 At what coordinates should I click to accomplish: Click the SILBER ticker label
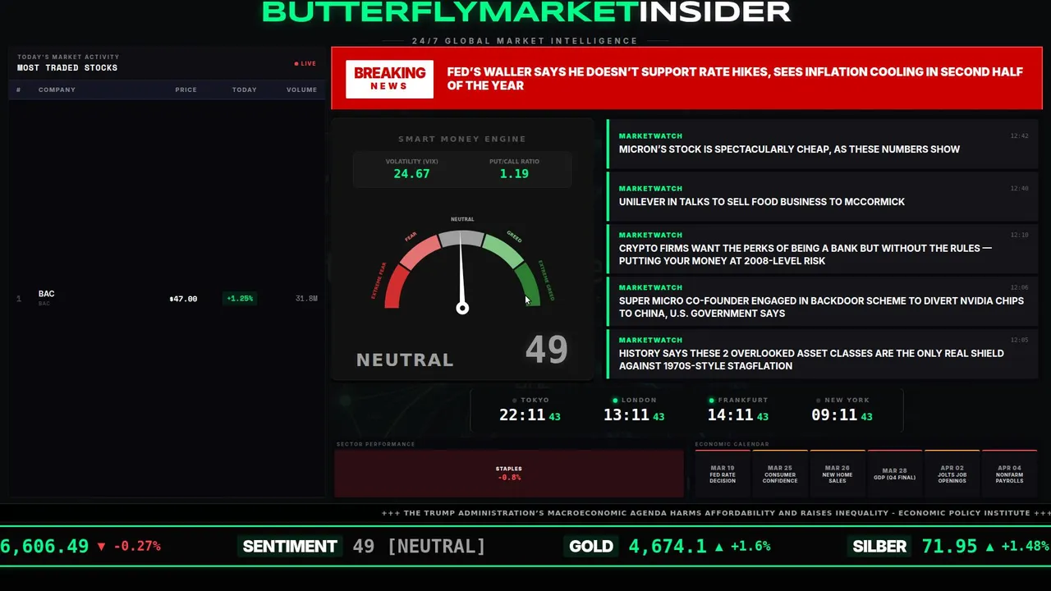tap(879, 547)
